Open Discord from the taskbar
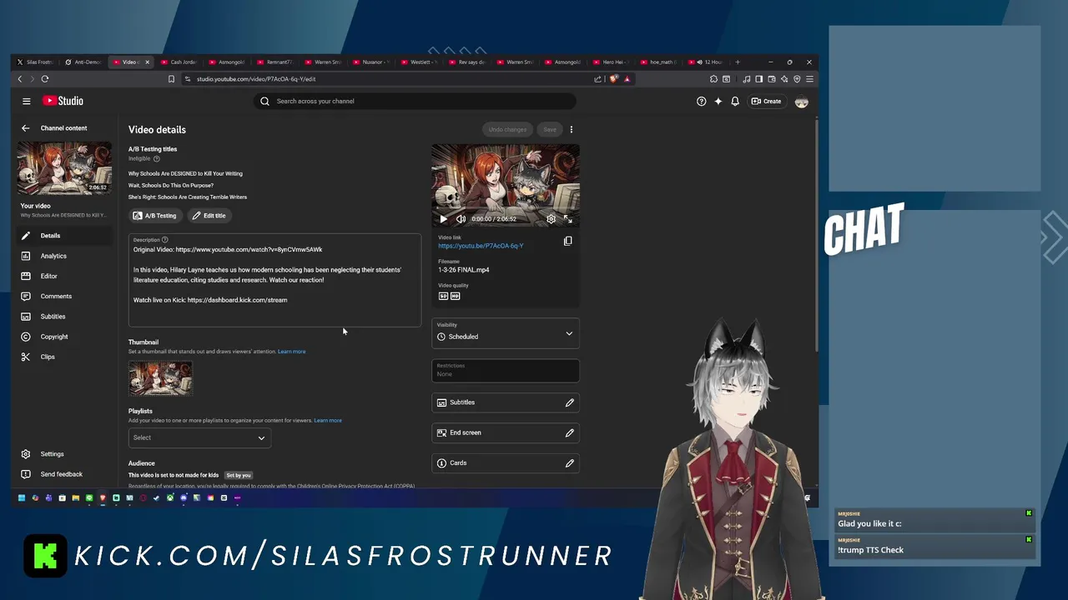 click(184, 498)
